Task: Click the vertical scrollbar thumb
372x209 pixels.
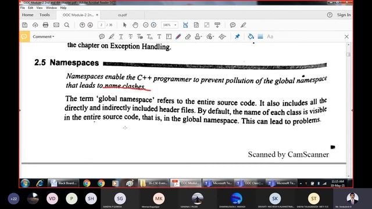Action: 348,54
